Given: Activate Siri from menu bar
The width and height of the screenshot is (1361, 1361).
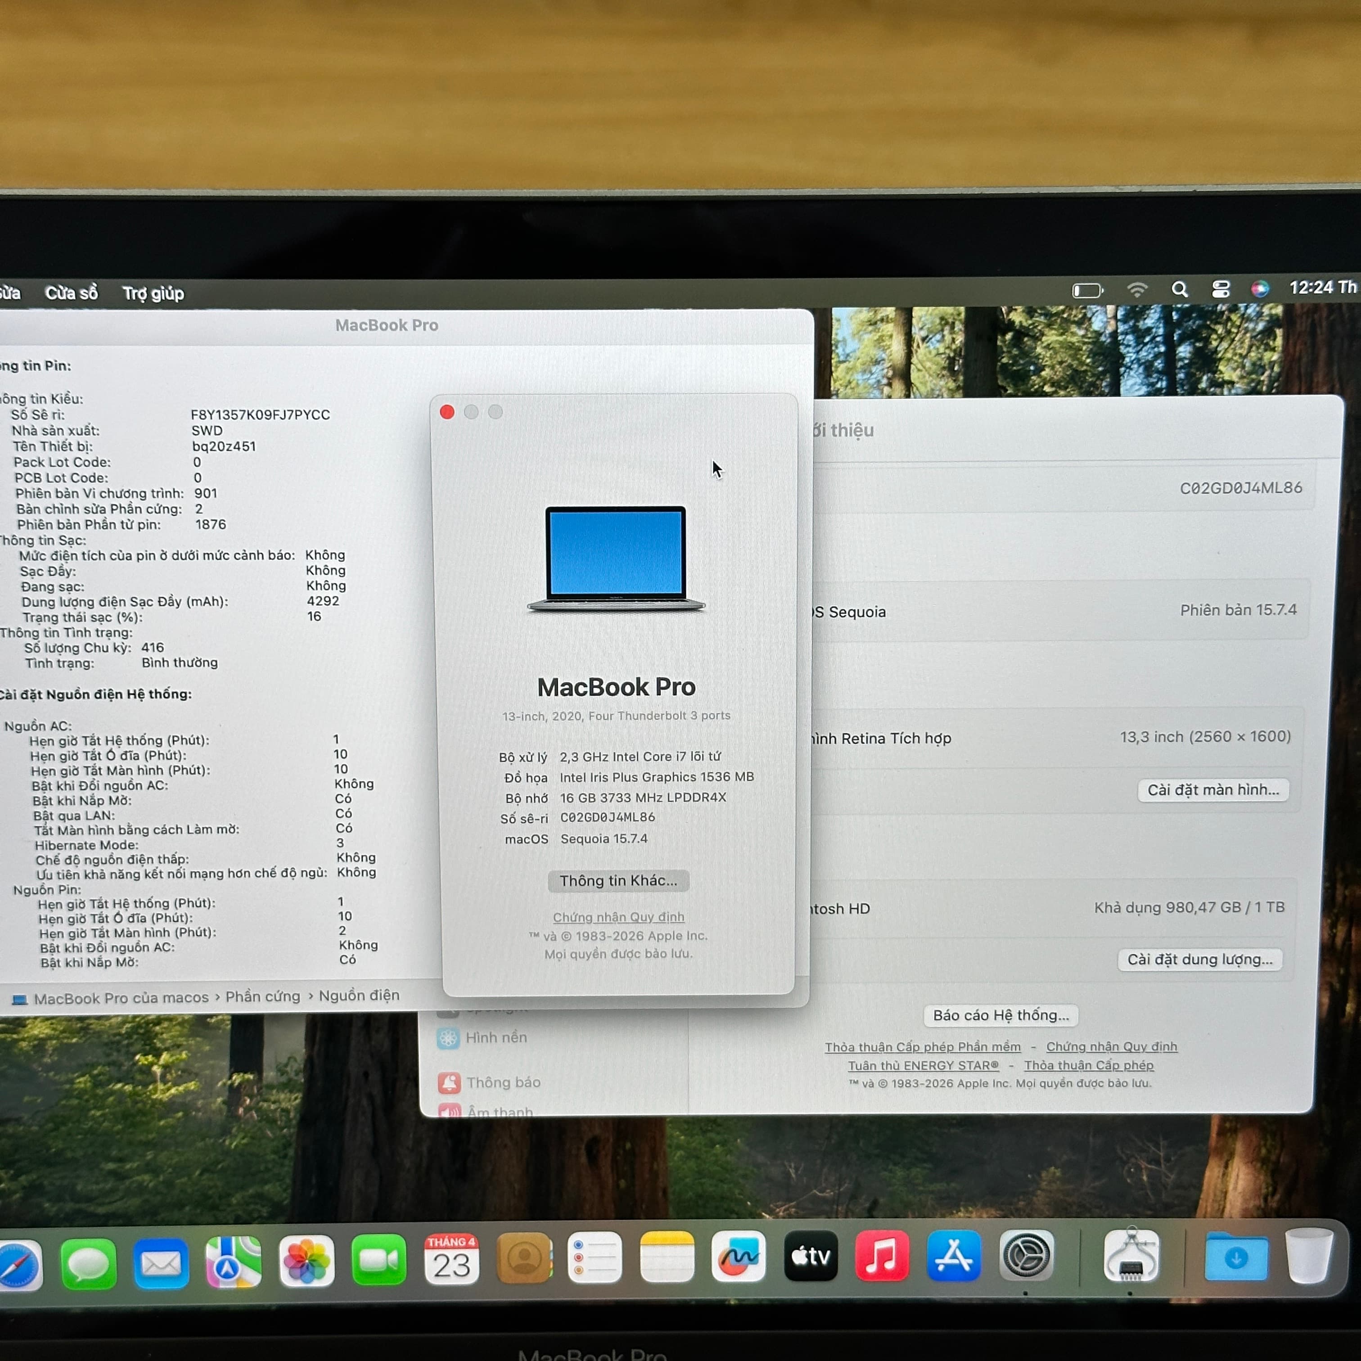Looking at the screenshot, I should [x=1260, y=288].
